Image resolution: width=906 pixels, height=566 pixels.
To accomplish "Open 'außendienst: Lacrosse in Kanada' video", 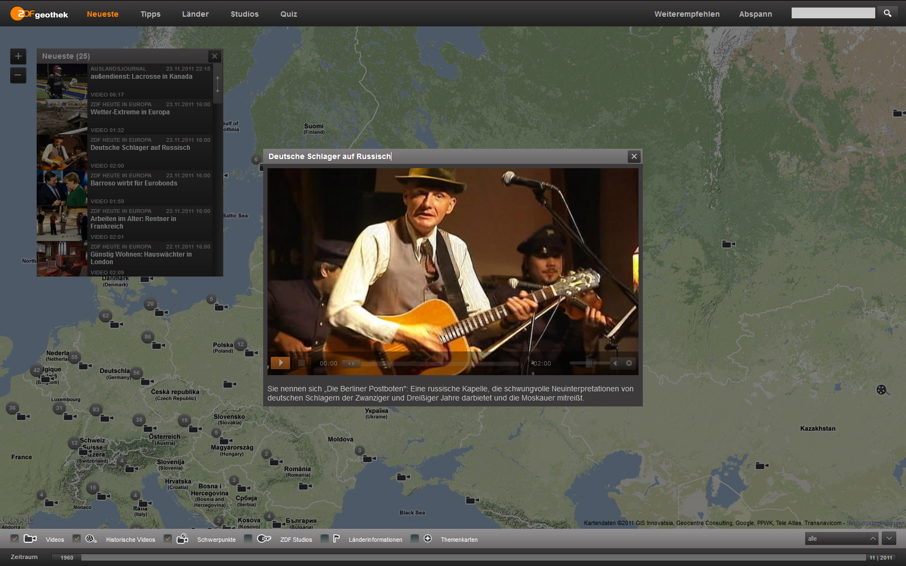I will [141, 77].
